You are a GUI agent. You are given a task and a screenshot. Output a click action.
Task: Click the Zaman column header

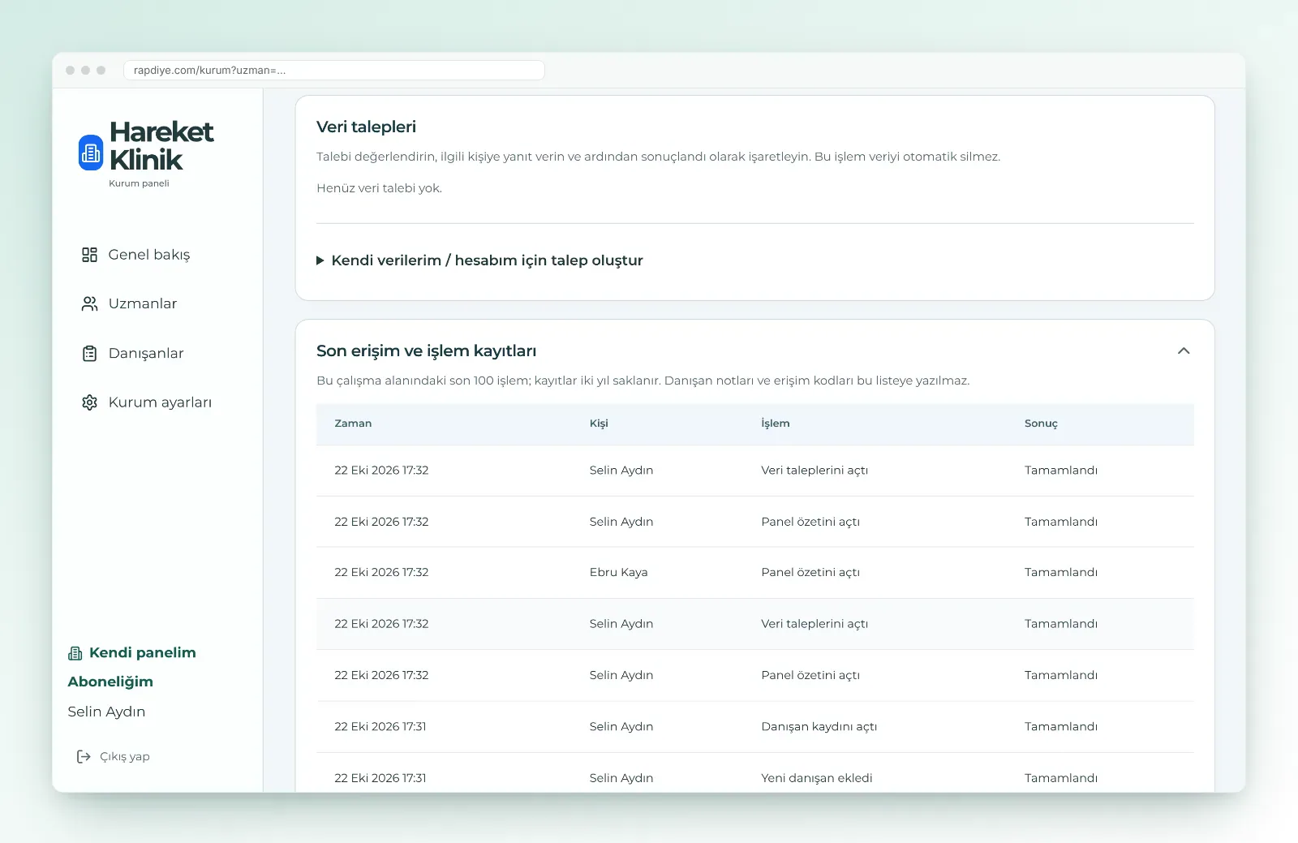[x=353, y=424]
